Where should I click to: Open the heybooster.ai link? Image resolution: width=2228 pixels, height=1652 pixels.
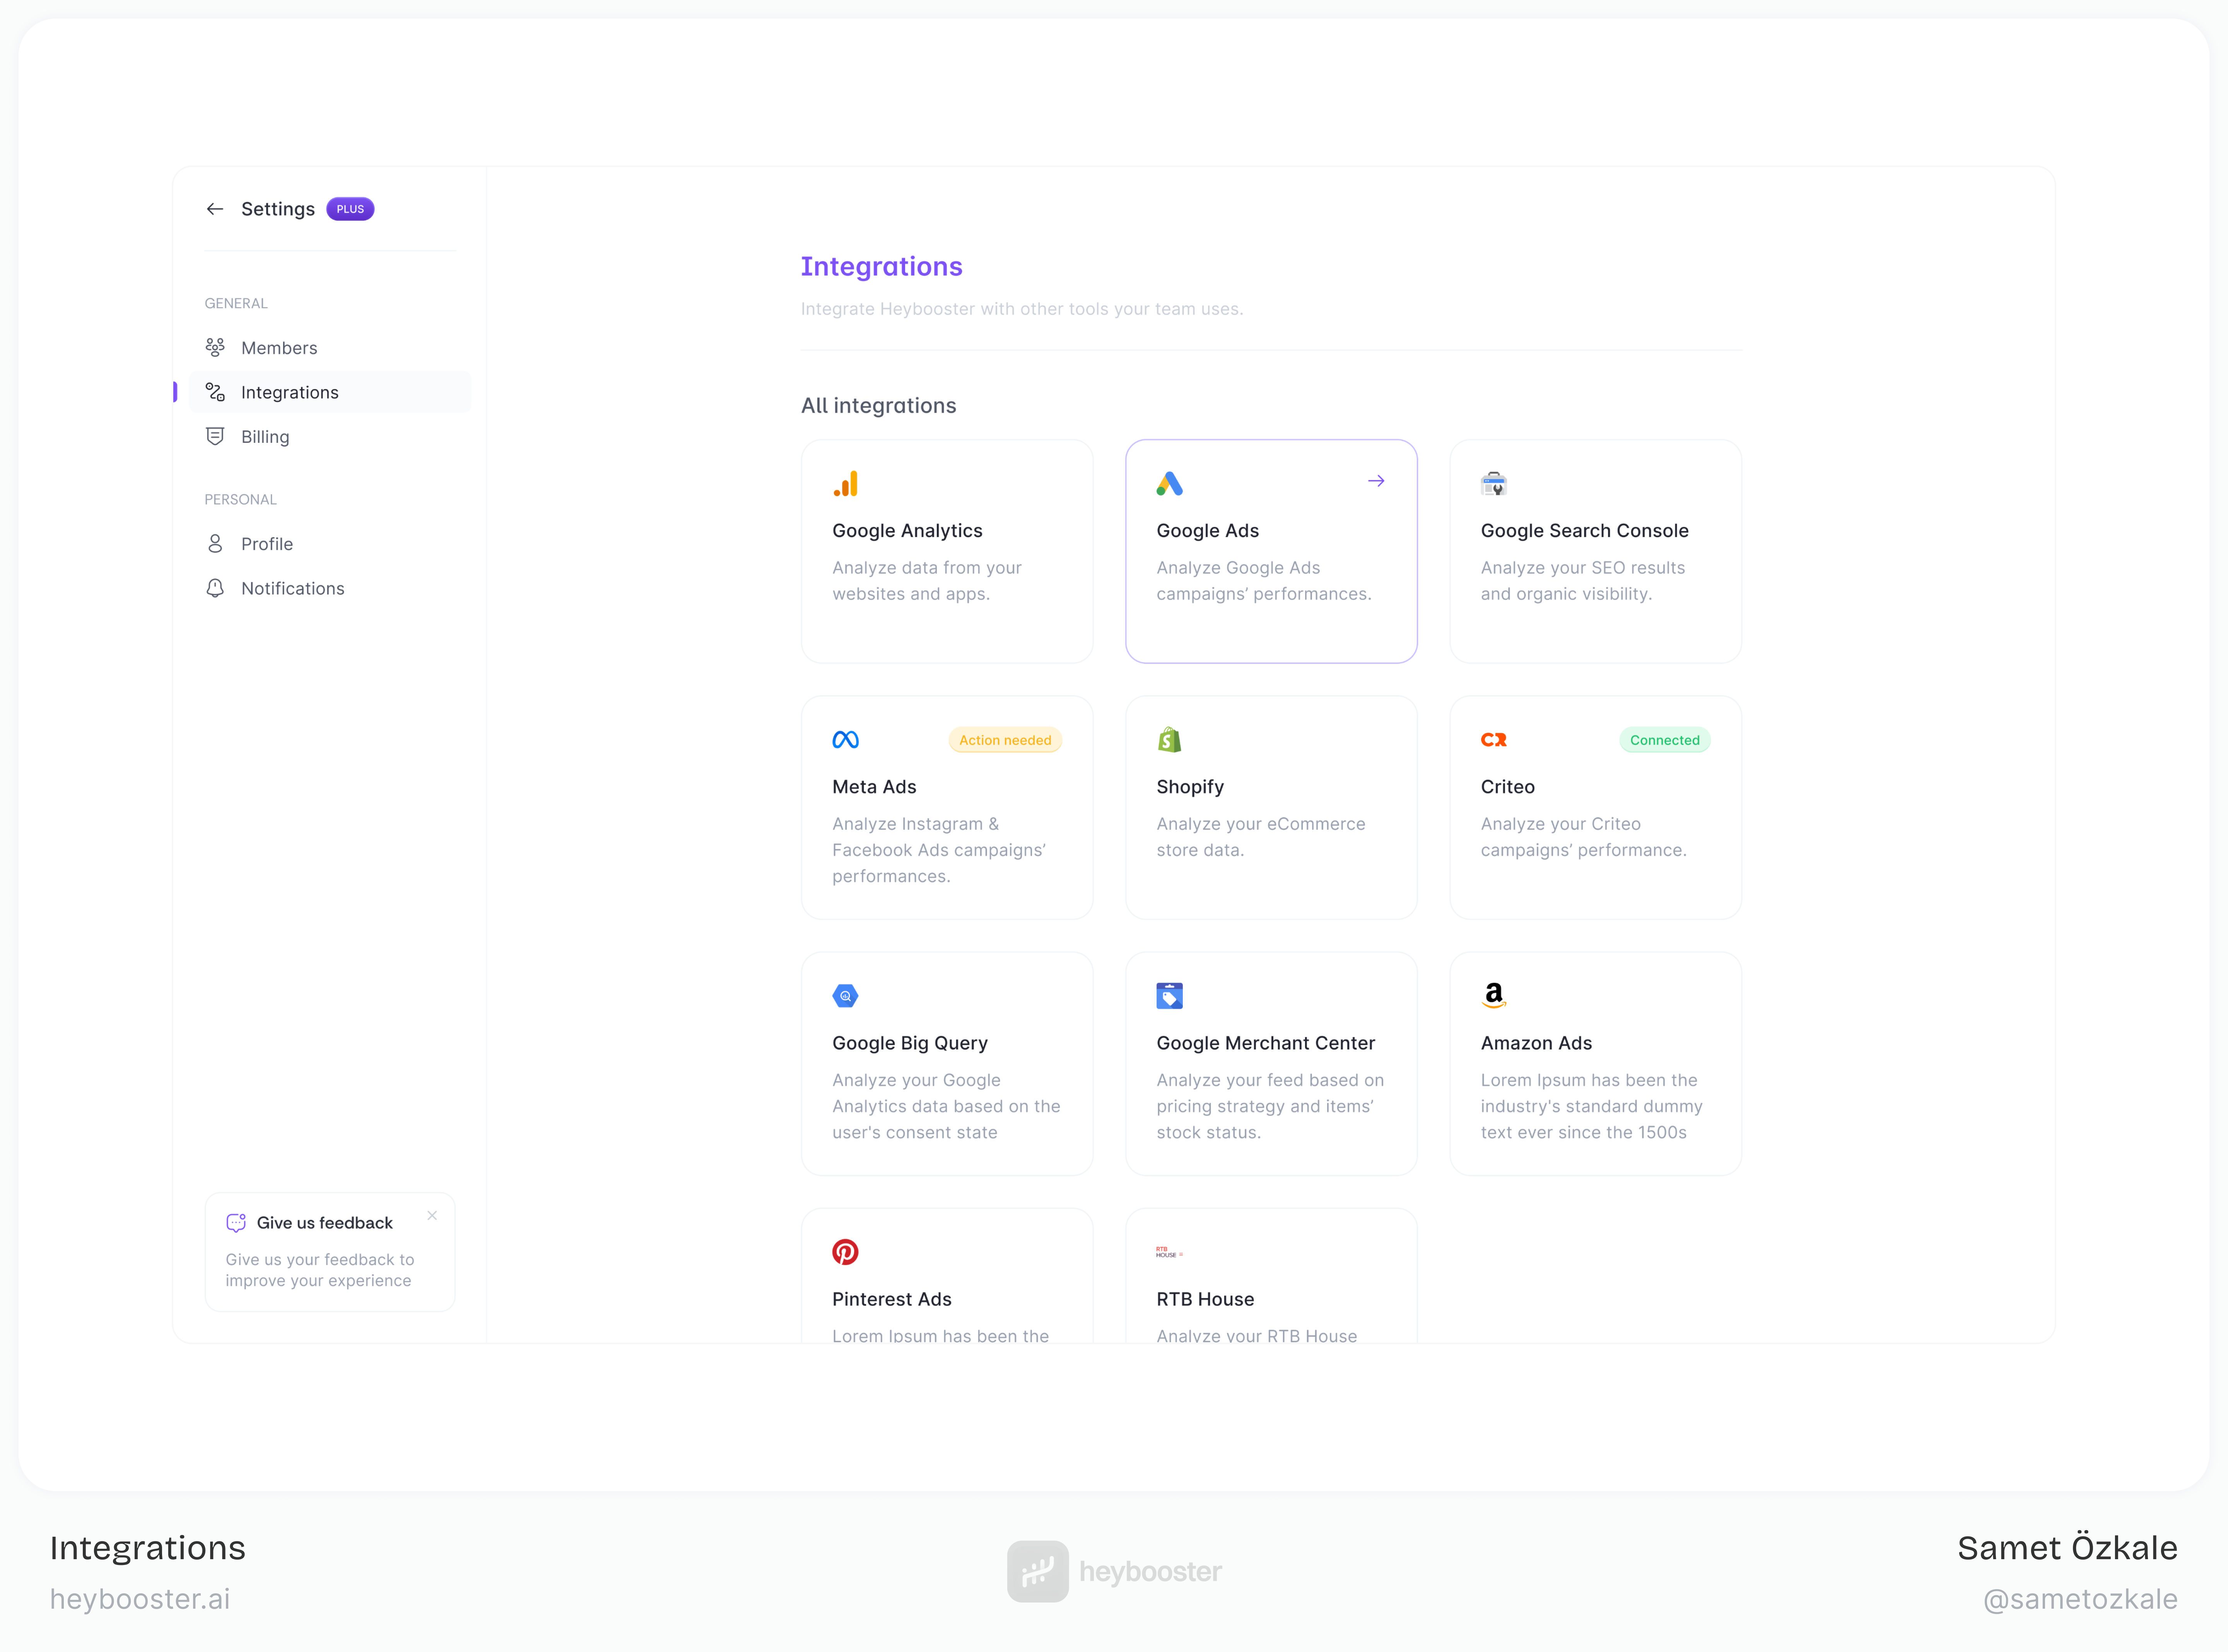coord(140,1598)
